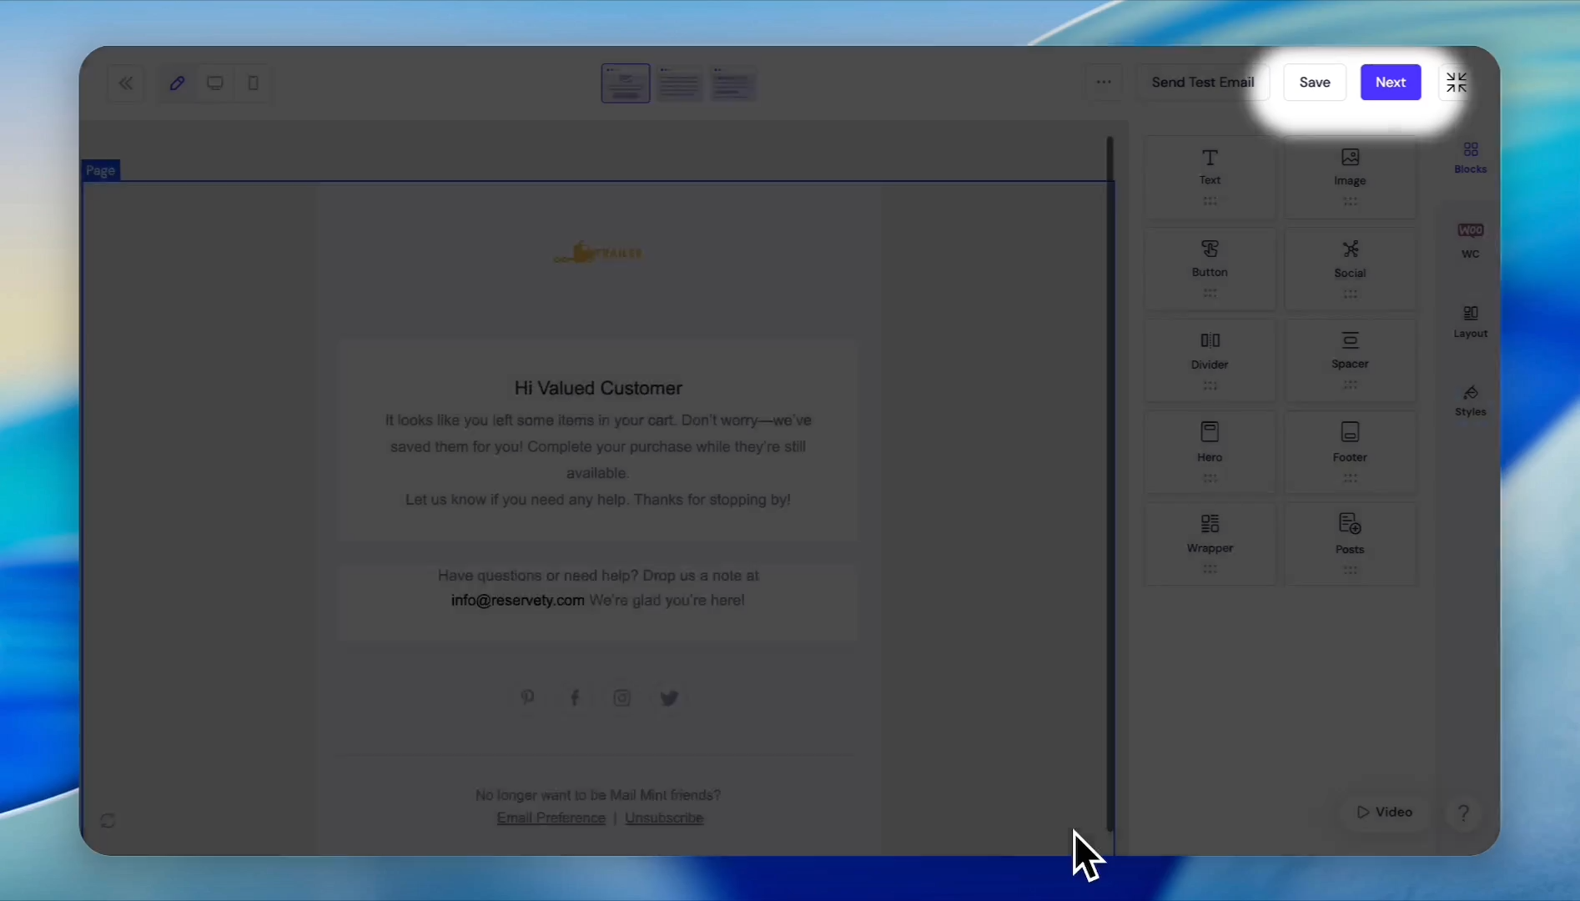
Task: Click the Save button
Action: coord(1314,82)
